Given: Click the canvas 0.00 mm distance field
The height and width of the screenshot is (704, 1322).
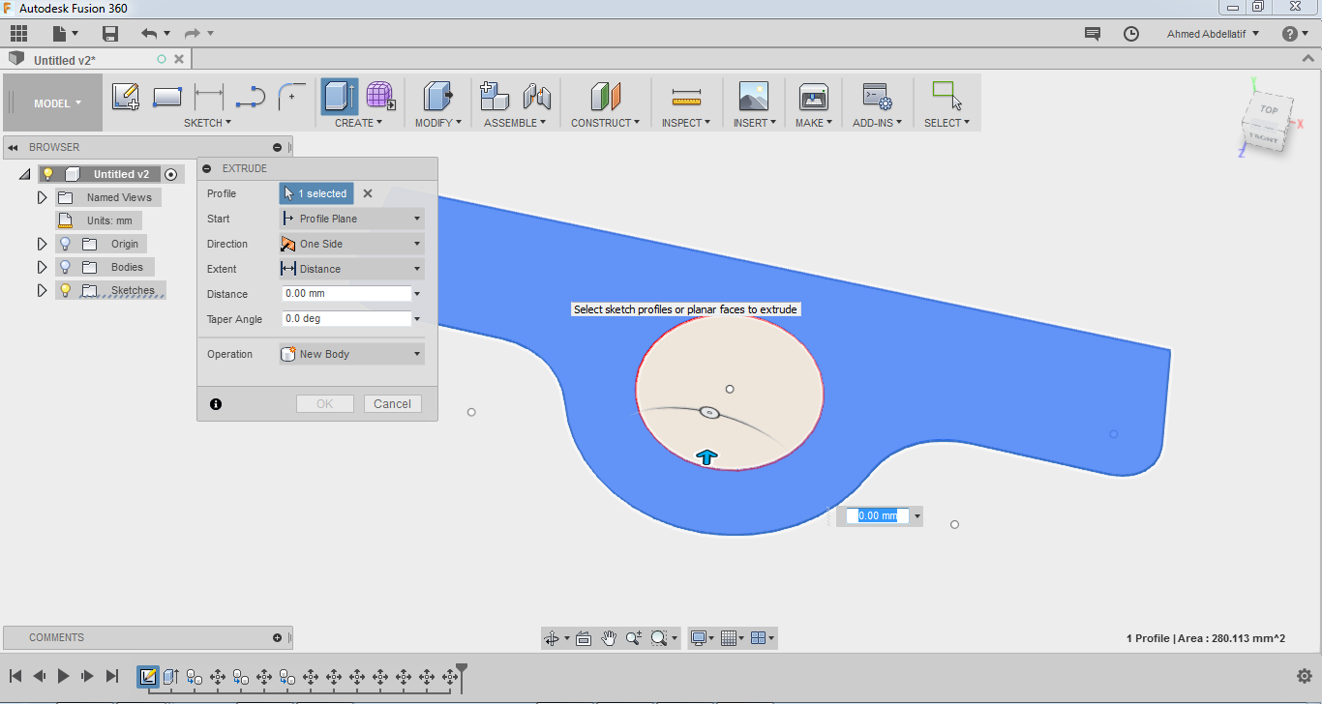Looking at the screenshot, I should [x=878, y=516].
